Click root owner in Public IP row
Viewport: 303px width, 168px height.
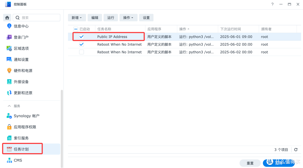click(264, 37)
